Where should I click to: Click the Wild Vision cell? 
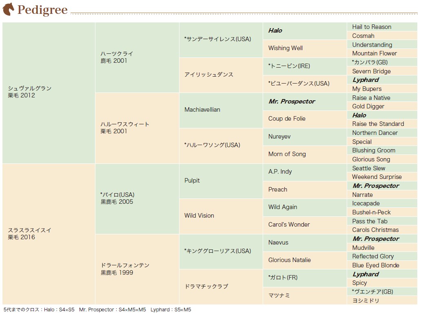pos(221,216)
